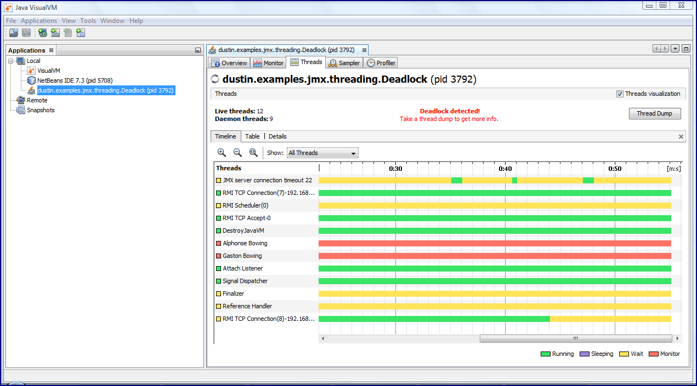Open the Show All Threads dropdown
The image size is (697, 386).
click(x=322, y=153)
